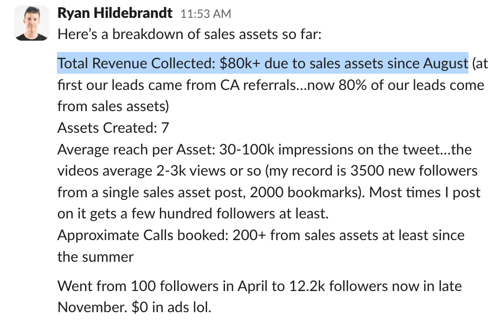
Task: Click the 'Assets Created: 7' line
Action: (113, 128)
